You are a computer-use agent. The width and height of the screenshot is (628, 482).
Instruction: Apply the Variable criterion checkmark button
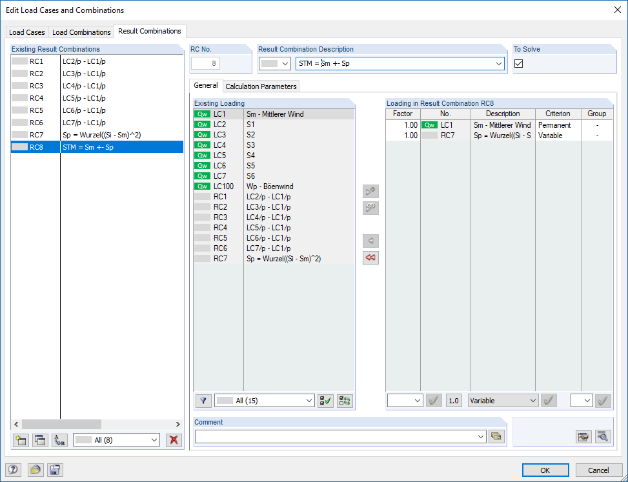pyautogui.click(x=549, y=400)
